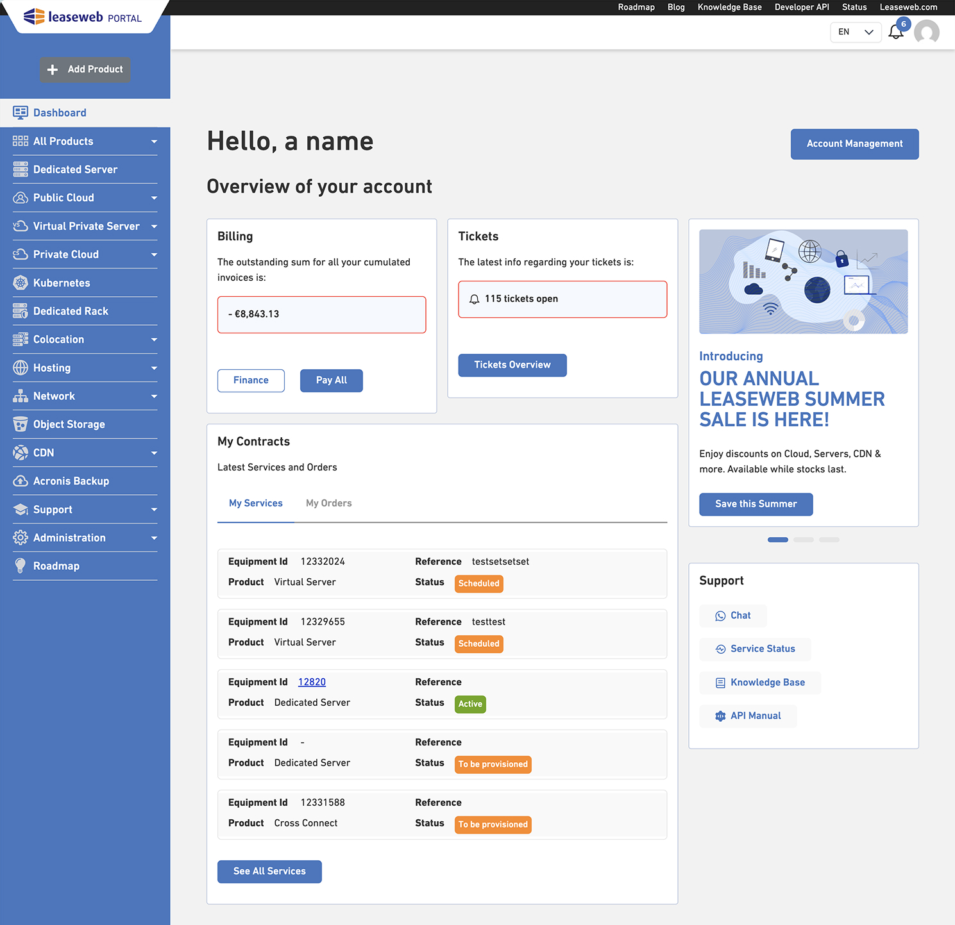955x925 pixels.
Task: Click the Scheduled badge for testsetsetset
Action: [x=479, y=584]
